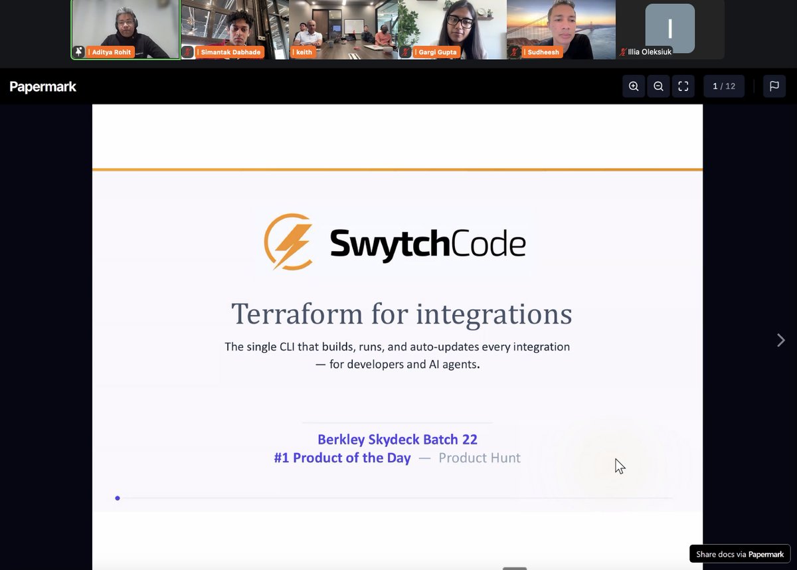
Task: Click the SwytchCode wordmark text
Action: 428,243
